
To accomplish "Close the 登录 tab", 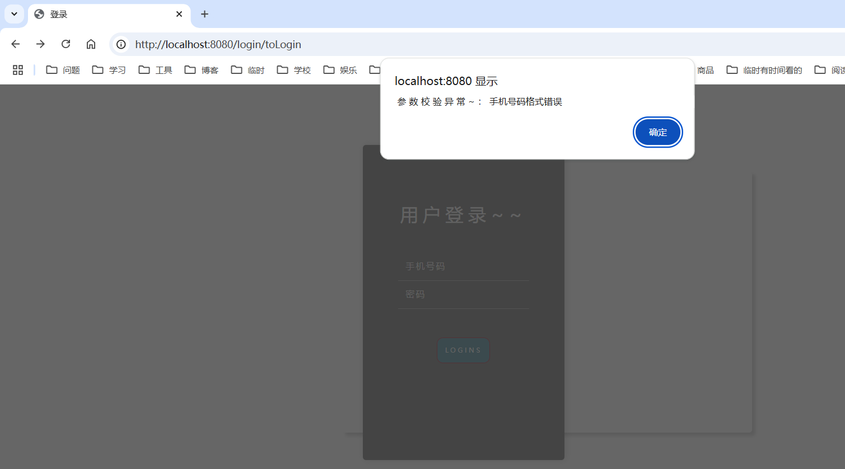I will pos(179,14).
